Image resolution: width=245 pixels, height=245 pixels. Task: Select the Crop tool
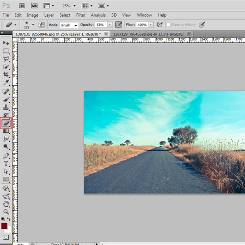[x=6, y=74]
